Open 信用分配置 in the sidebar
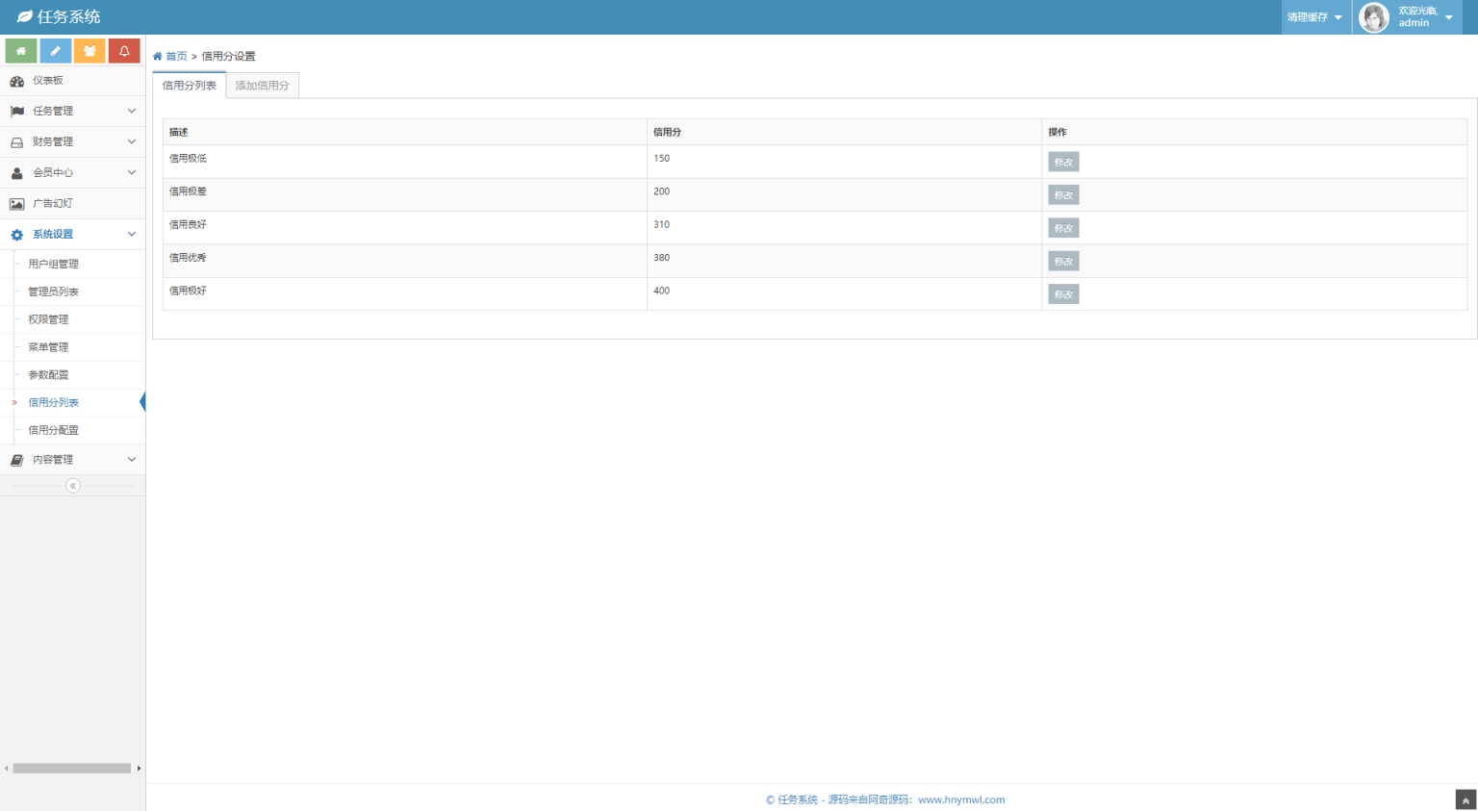This screenshot has width=1478, height=811. [54, 431]
